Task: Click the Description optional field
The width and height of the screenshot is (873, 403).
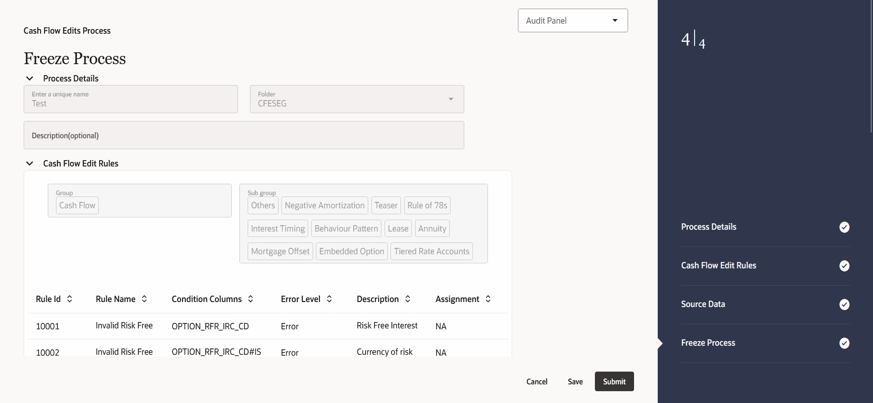Action: 244,135
